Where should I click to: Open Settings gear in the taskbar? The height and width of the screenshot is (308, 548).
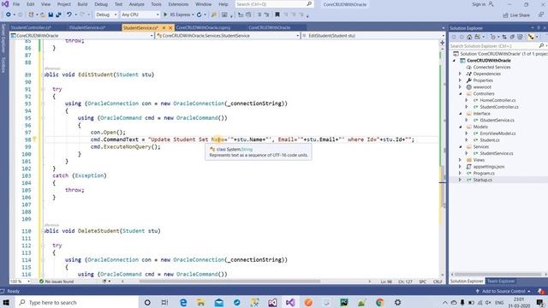tap(397, 302)
